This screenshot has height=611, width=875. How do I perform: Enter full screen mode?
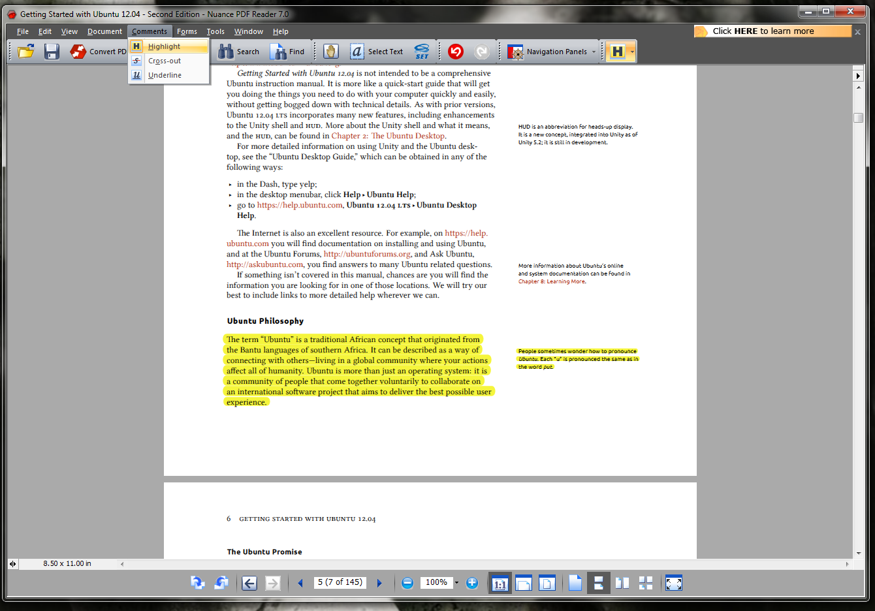[674, 583]
